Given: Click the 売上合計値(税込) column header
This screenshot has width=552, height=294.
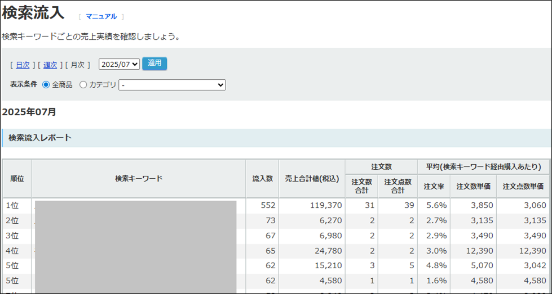Looking at the screenshot, I should (x=312, y=179).
